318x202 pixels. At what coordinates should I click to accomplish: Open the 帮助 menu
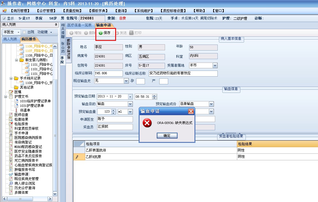(199, 11)
